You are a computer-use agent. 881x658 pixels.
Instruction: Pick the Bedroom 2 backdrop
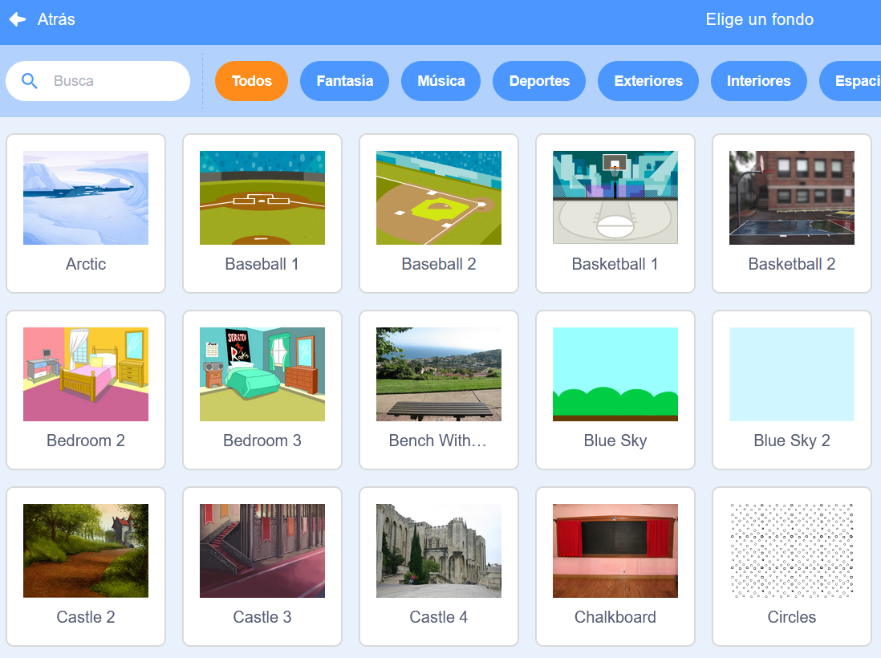click(x=86, y=375)
